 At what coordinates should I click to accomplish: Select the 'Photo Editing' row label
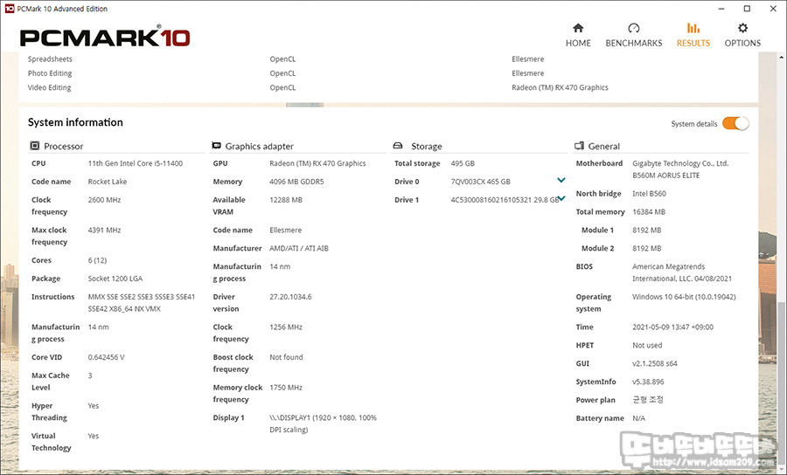pyautogui.click(x=50, y=73)
